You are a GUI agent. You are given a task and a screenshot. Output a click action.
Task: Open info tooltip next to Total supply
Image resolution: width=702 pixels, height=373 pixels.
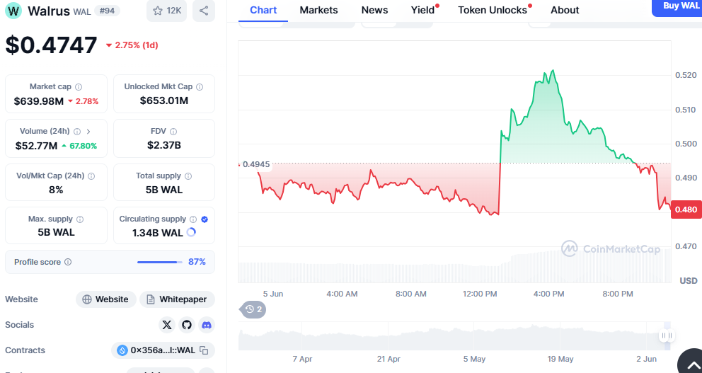point(188,176)
